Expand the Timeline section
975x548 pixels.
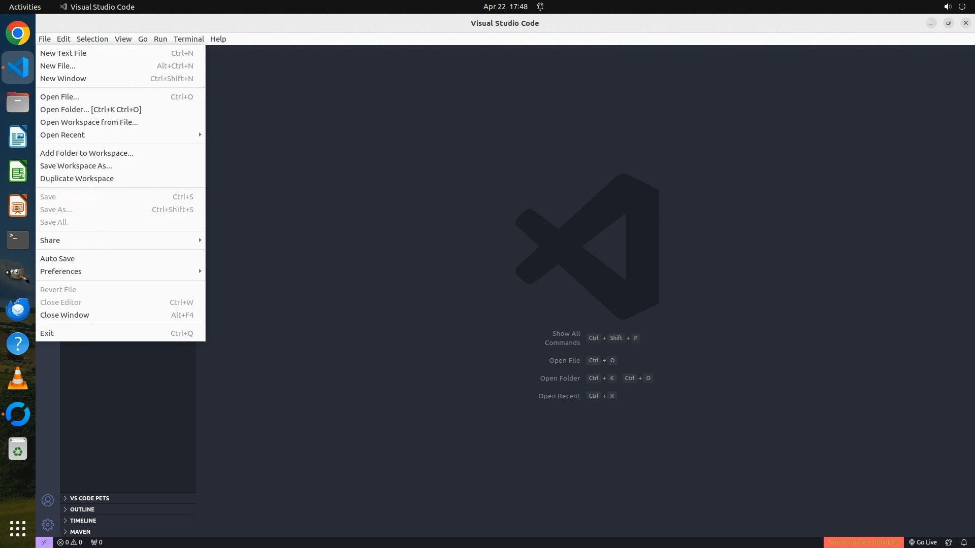click(83, 520)
